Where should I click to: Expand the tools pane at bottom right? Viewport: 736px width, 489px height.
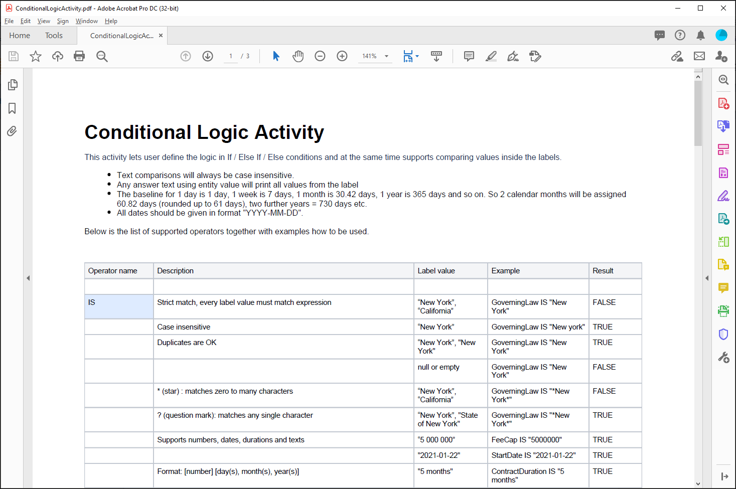click(724, 476)
